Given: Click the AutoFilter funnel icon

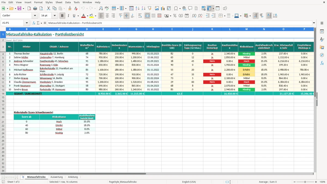Looking at the screenshot, I should tap(149, 8).
